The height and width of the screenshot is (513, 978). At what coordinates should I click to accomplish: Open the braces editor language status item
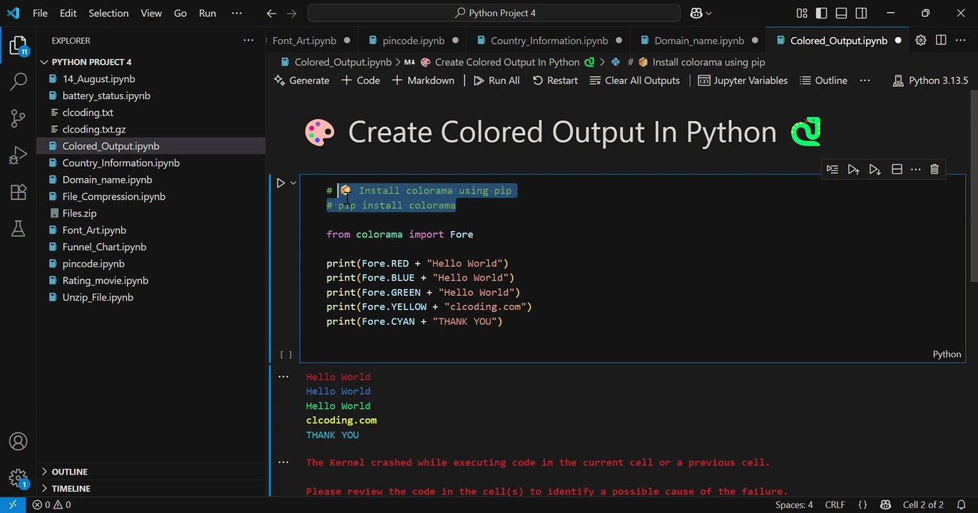(862, 505)
